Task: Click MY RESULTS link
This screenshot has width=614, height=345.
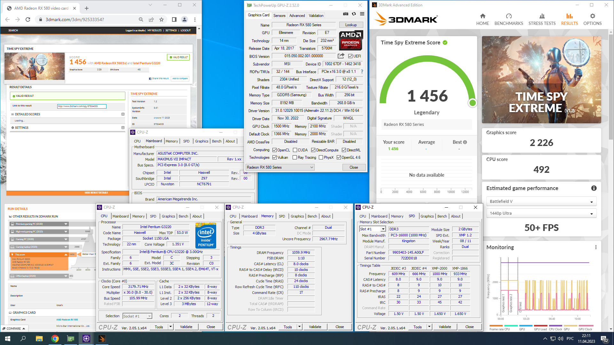Action: coord(154,30)
